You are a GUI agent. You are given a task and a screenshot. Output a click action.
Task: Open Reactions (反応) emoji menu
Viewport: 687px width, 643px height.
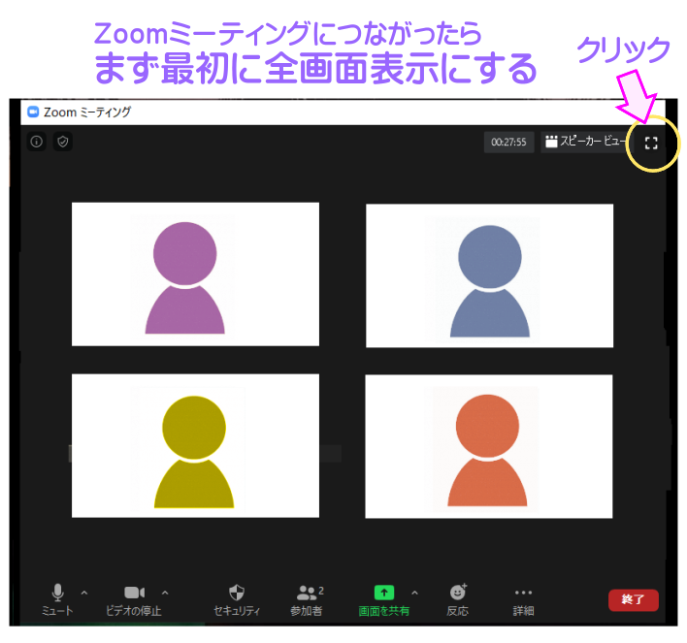[457, 599]
